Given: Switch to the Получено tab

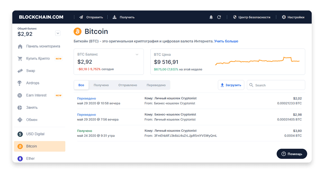Looking at the screenshot, I should [x=101, y=85].
